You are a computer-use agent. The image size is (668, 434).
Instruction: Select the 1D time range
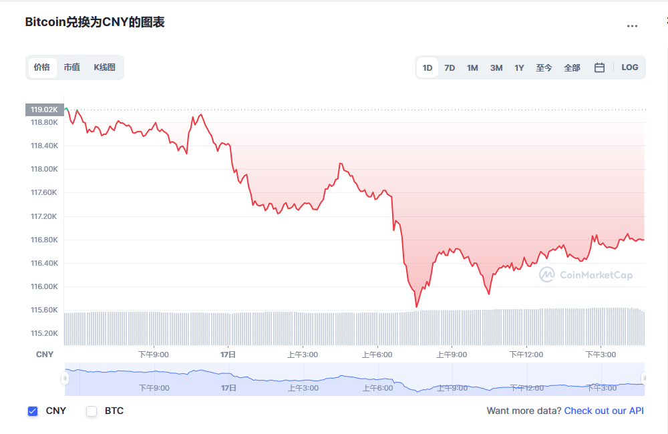pos(428,67)
